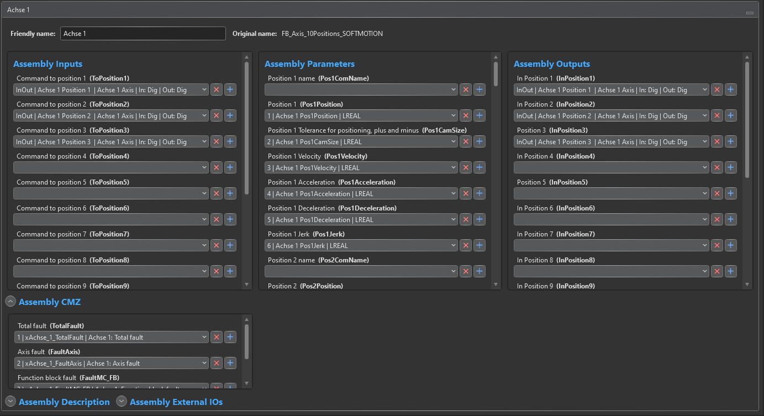Add a new entry for Axis fault CMZ
The width and height of the screenshot is (764, 416).
tap(230, 363)
